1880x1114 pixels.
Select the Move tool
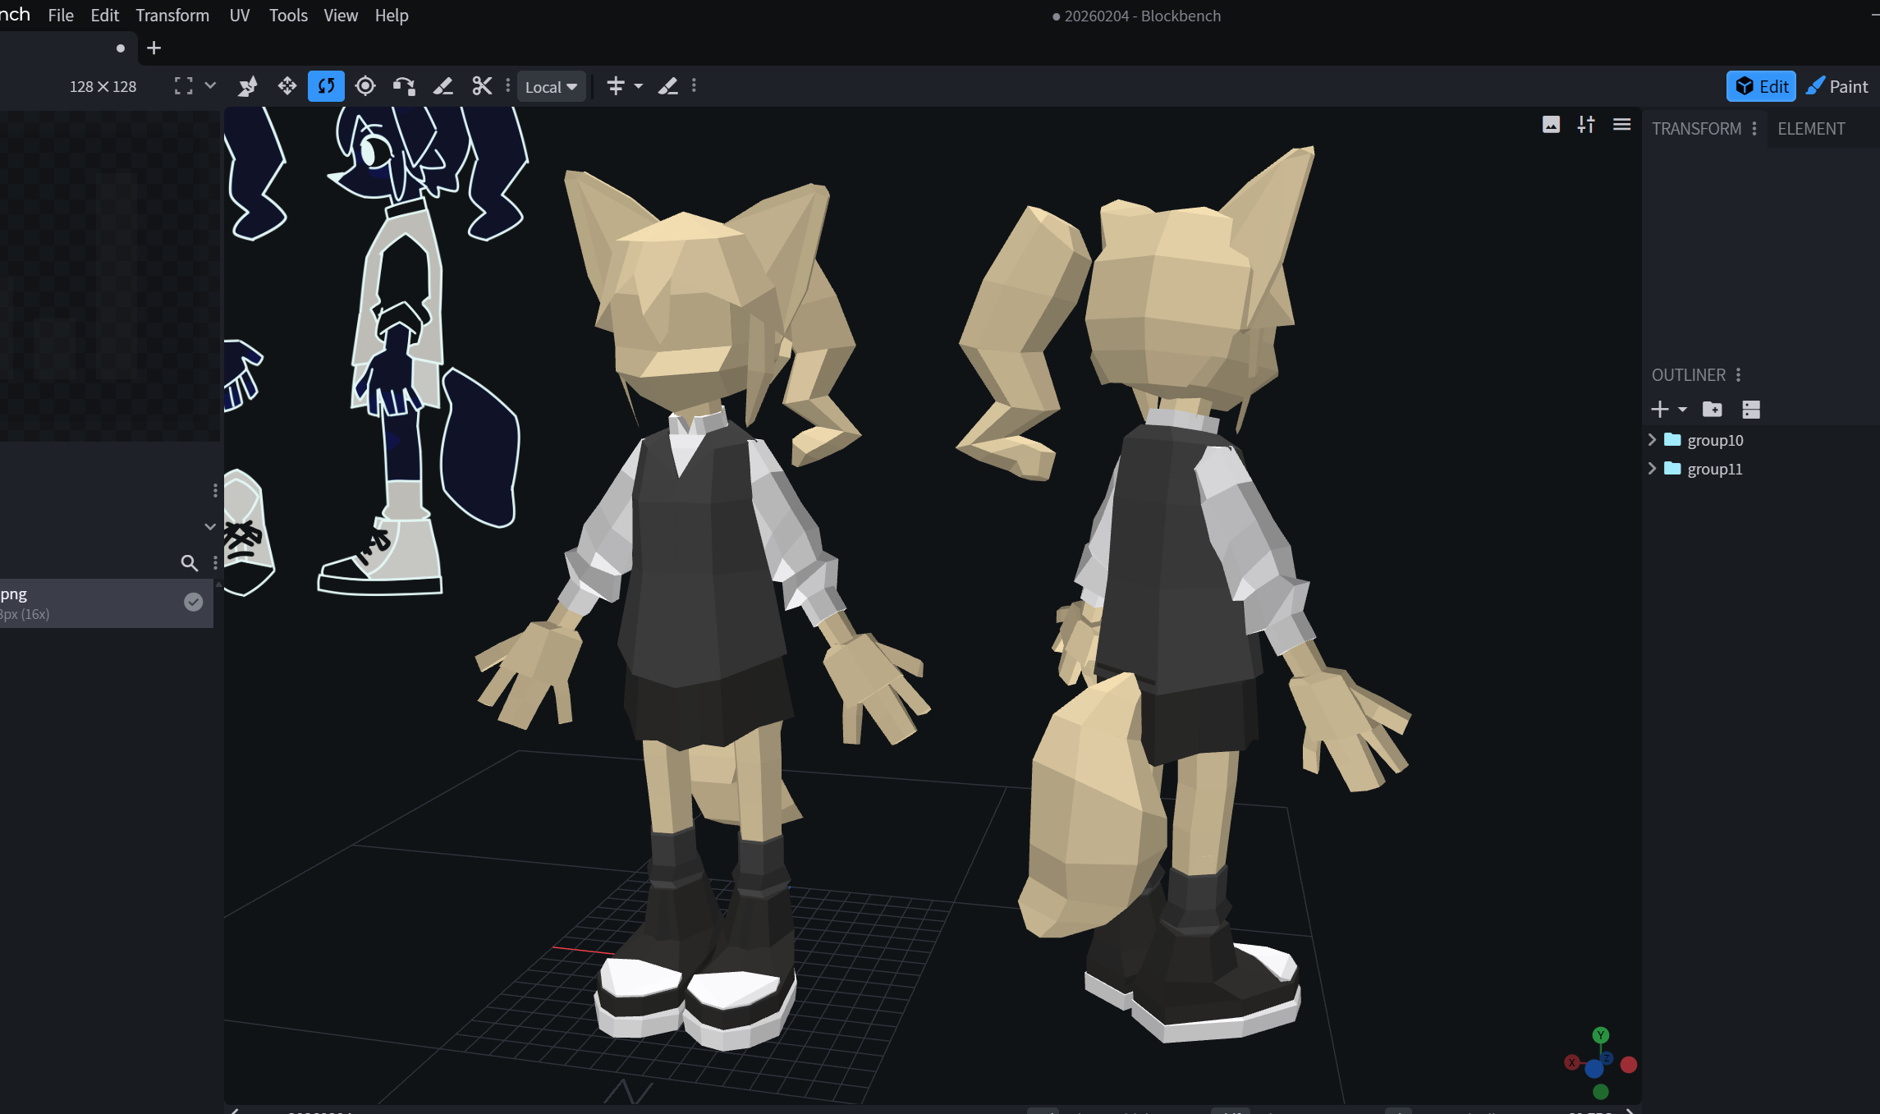pos(287,86)
